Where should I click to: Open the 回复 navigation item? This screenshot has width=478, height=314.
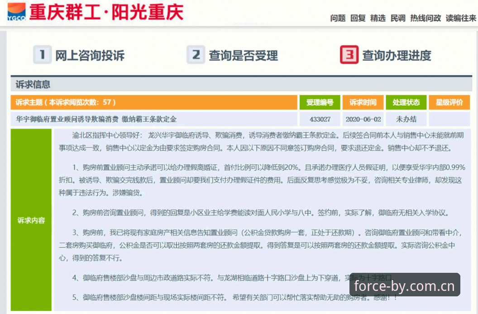pyautogui.click(x=358, y=18)
